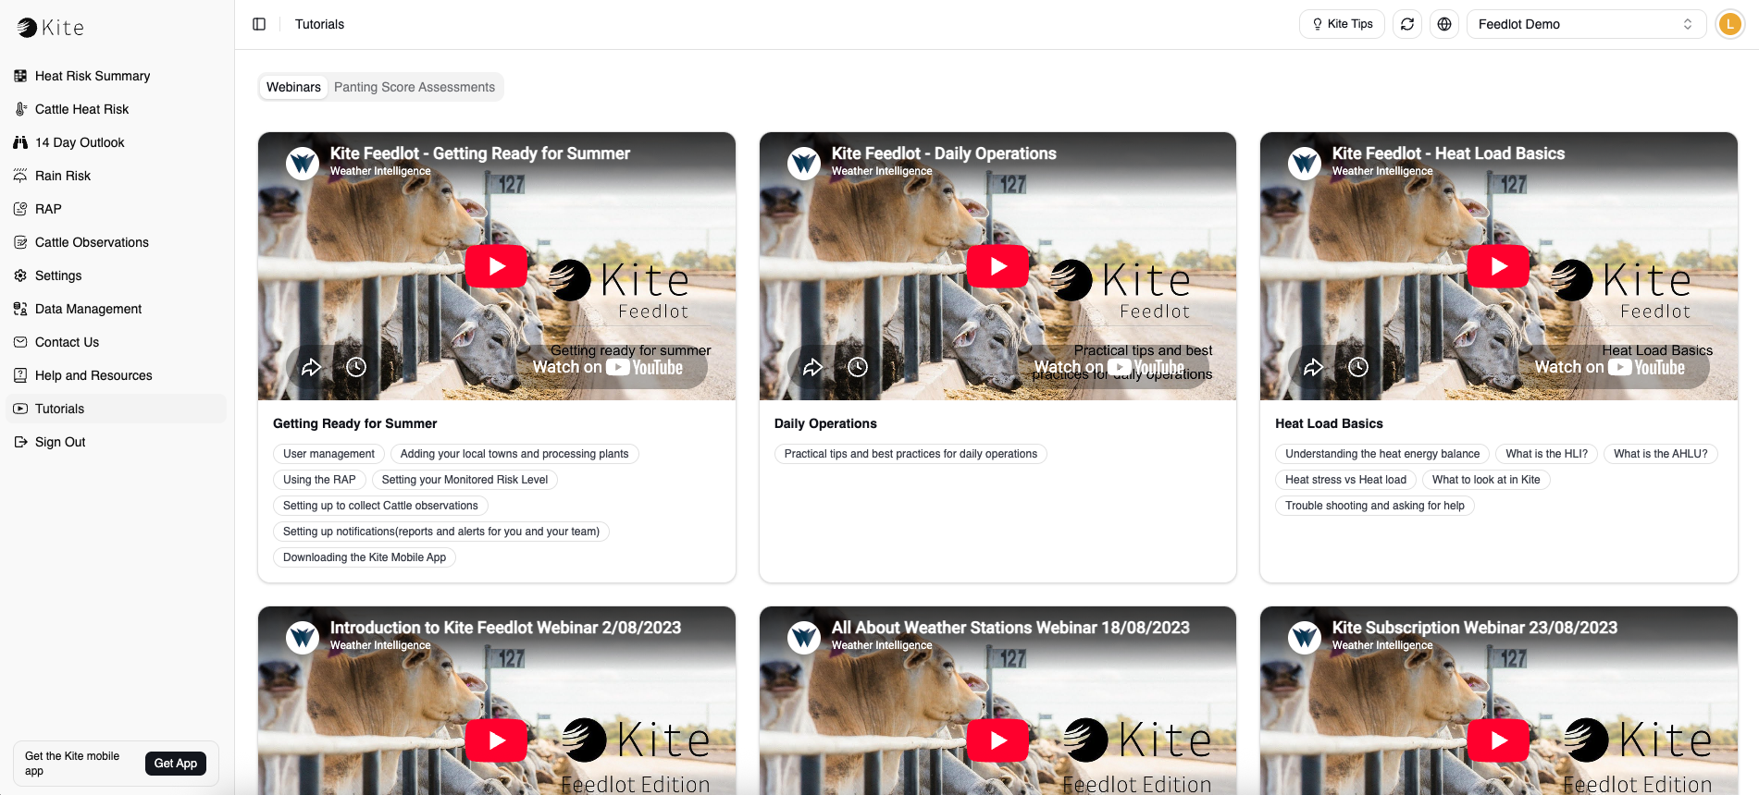Select the Webinars tab

coord(293,87)
